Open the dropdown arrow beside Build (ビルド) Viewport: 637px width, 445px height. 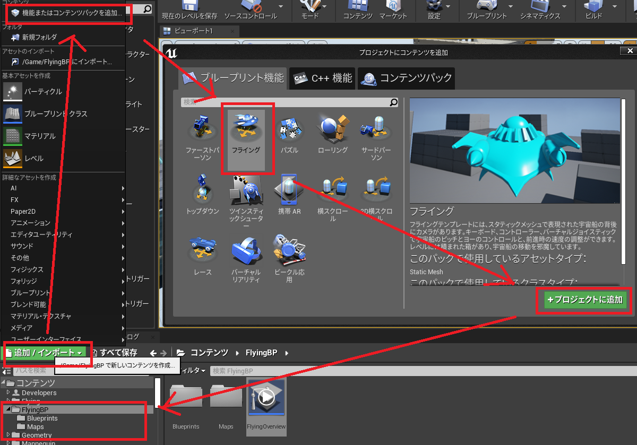[615, 6]
